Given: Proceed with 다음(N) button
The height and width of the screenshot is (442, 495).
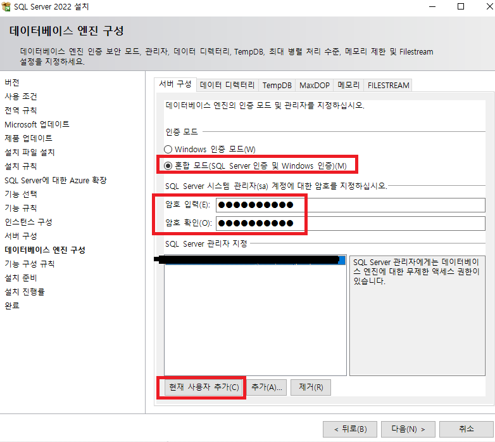Looking at the screenshot, I should [408, 429].
